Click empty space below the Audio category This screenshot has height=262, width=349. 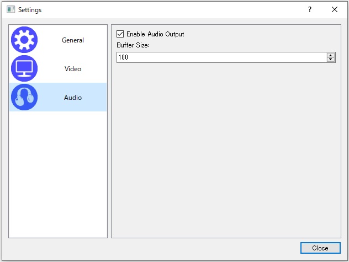pos(58,177)
